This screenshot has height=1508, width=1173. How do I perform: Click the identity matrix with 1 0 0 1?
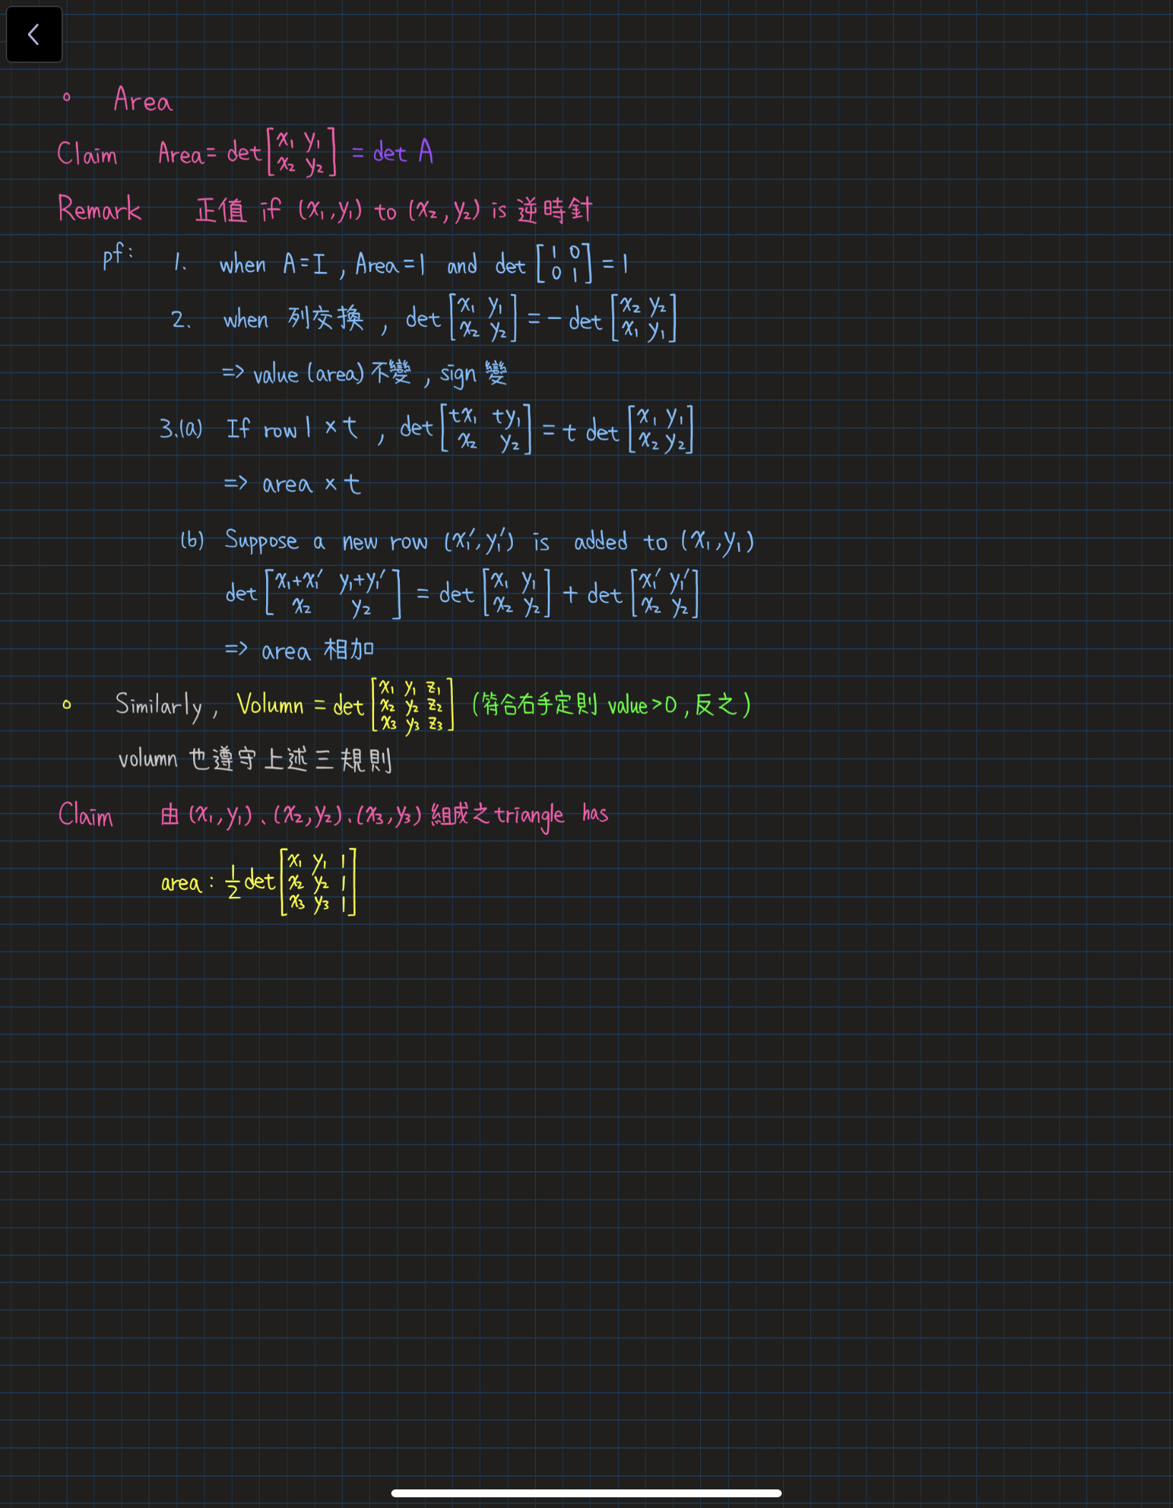tap(564, 263)
